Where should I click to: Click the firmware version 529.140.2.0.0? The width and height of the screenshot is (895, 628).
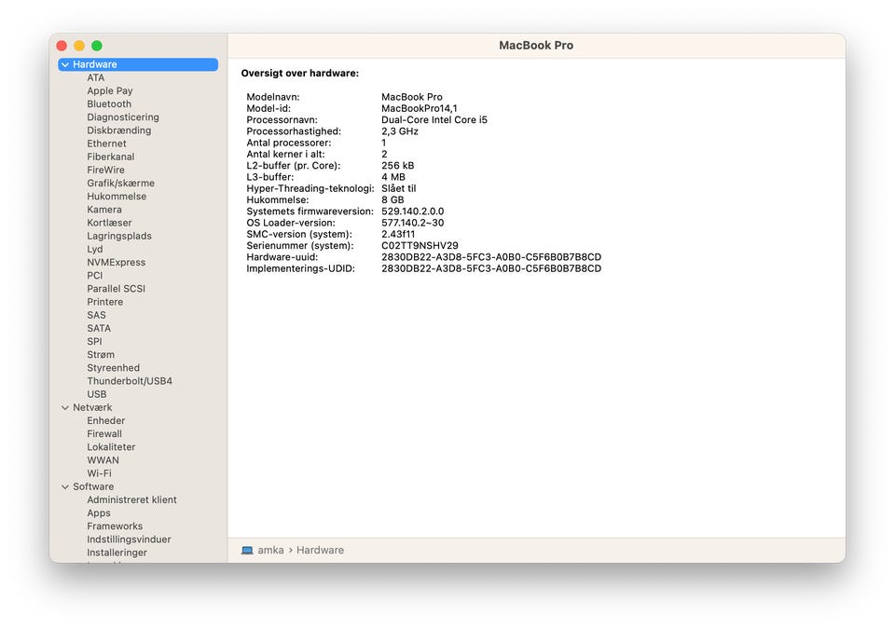413,212
